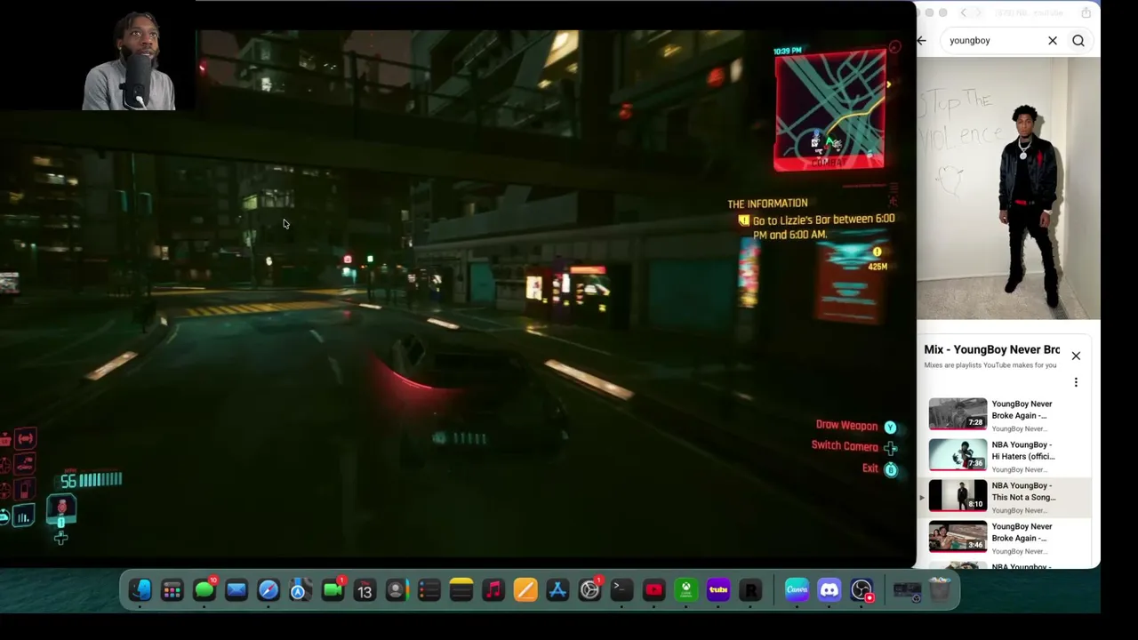1138x640 pixels.
Task: Launch Terminal from the dock
Action: (x=621, y=589)
